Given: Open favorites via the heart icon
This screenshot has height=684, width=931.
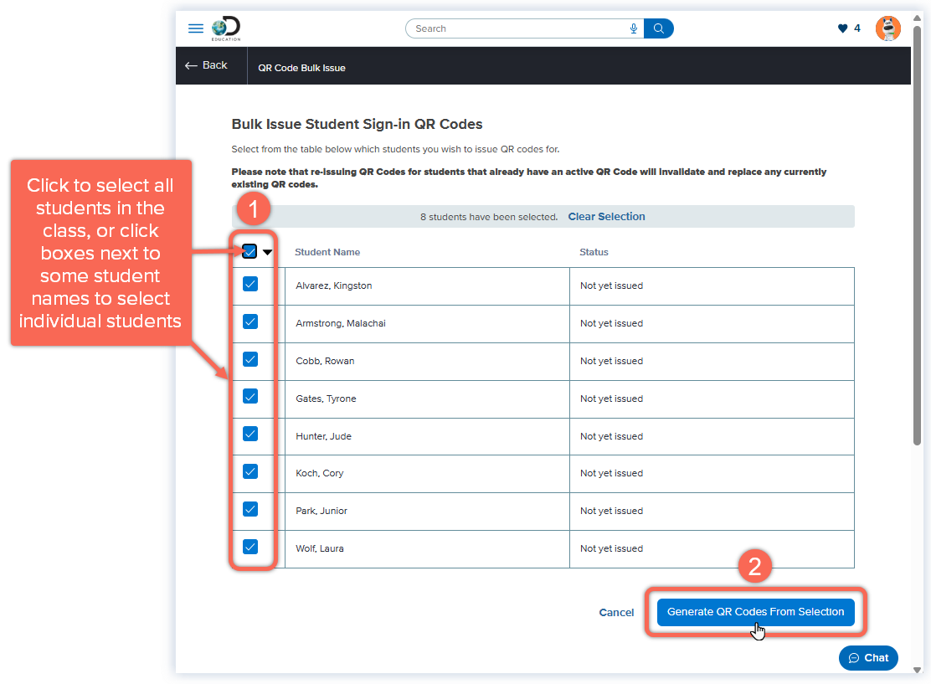Looking at the screenshot, I should click(843, 28).
